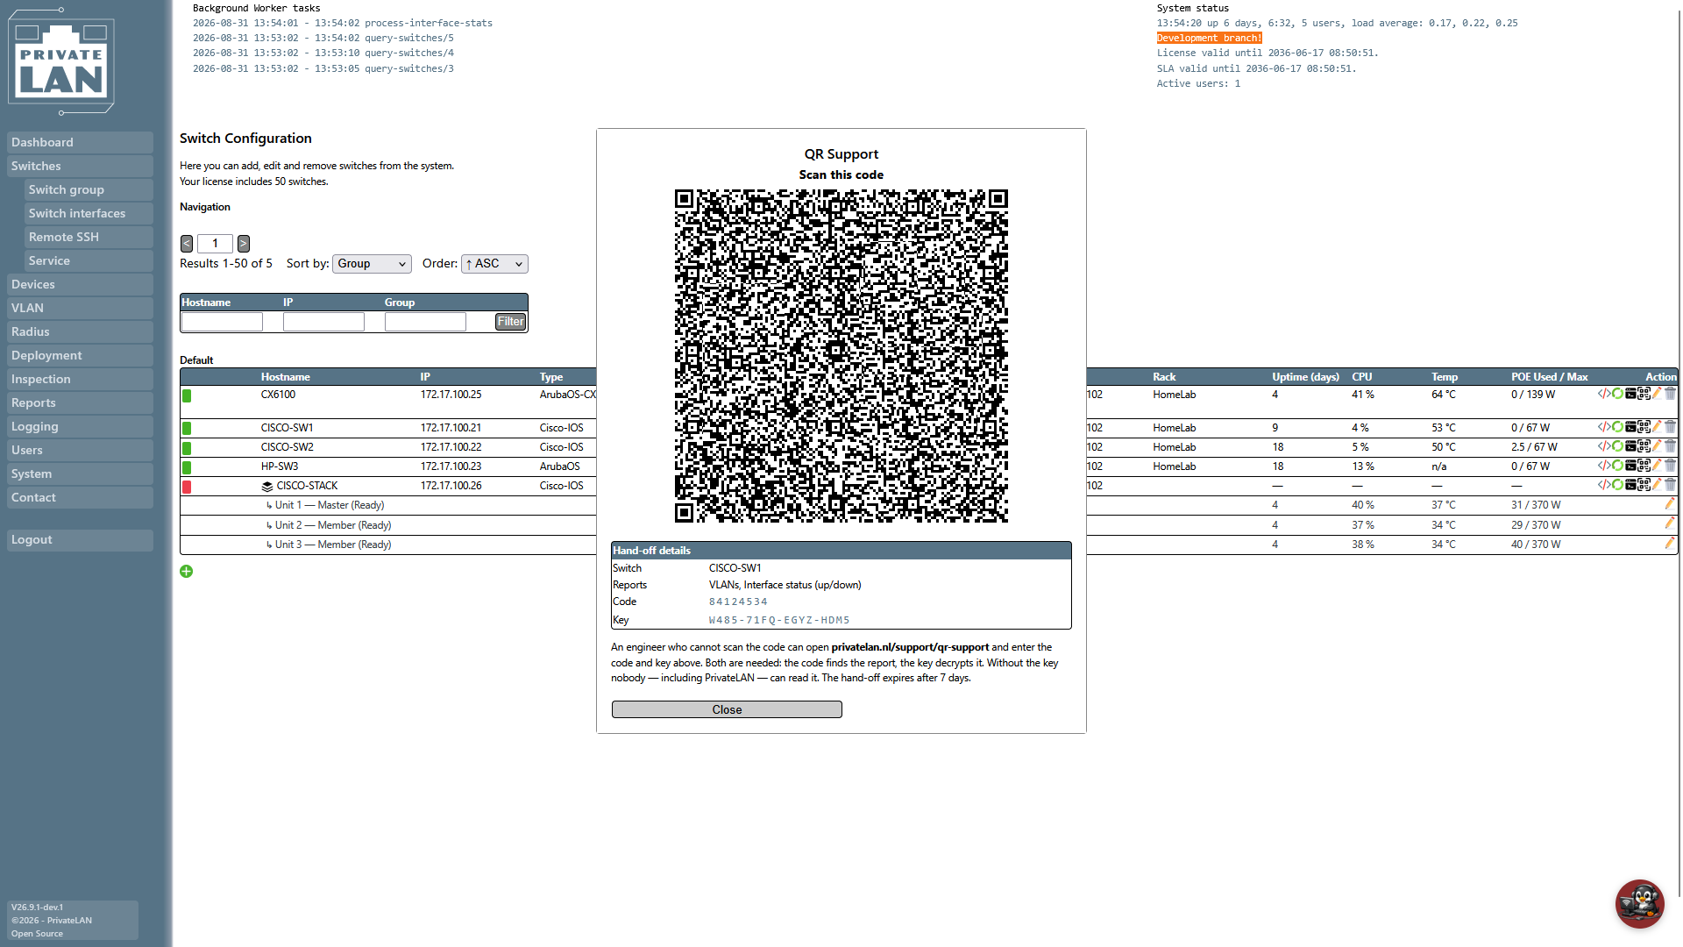1683x947 pixels.
Task: Close the QR Support dialog
Action: pyautogui.click(x=727, y=709)
